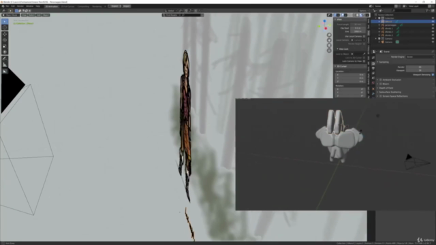The width and height of the screenshot is (436, 245).
Task: Enable Ambient Occlusion checkbox
Action: pos(381,80)
